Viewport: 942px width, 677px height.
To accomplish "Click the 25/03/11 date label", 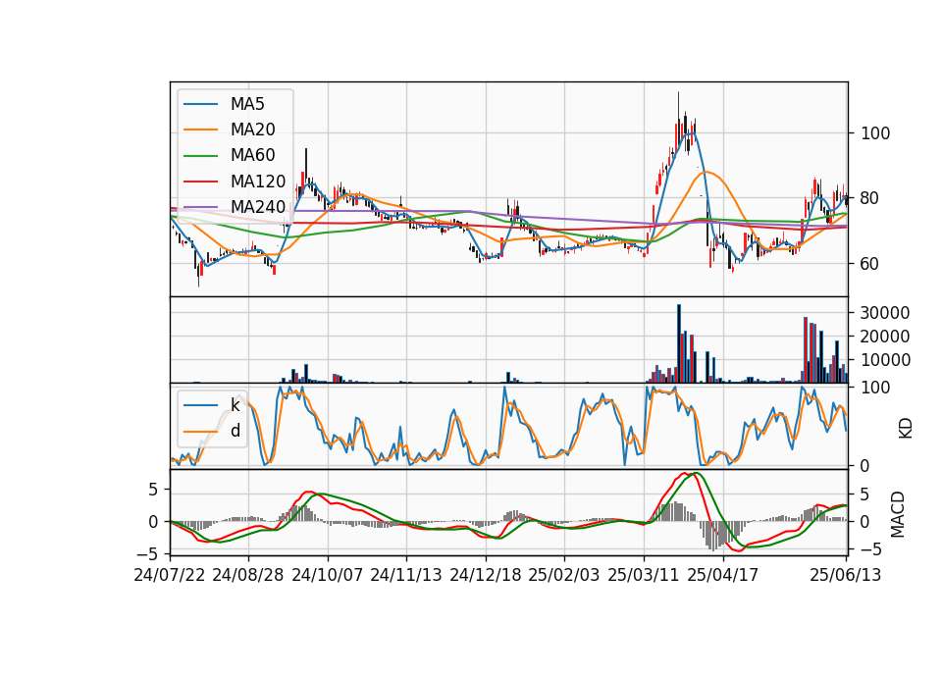I will coord(644,575).
